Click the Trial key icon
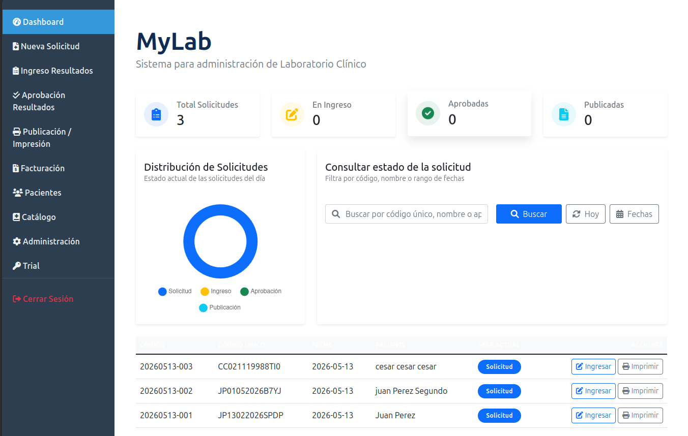The height and width of the screenshot is (436, 688). tap(17, 266)
